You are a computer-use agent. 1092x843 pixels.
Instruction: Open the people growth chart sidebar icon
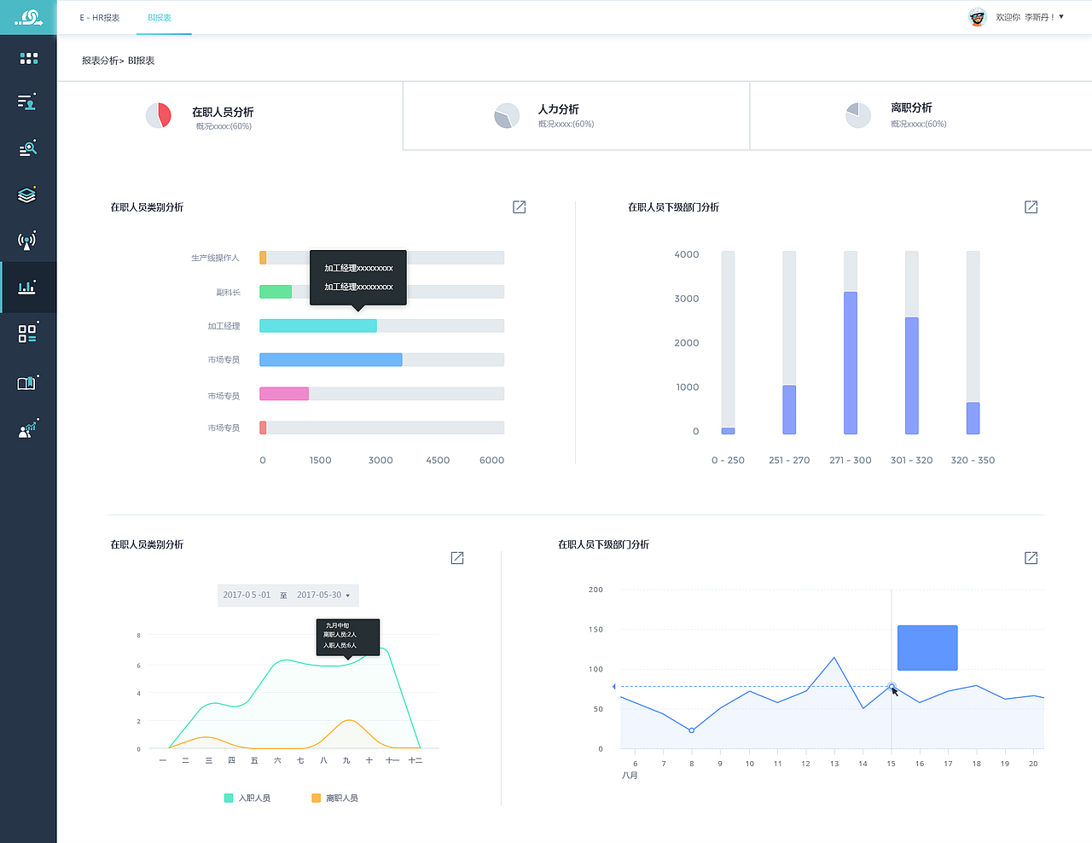point(27,429)
